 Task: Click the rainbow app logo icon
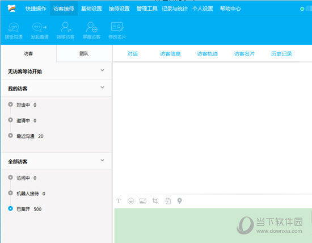click(11, 9)
